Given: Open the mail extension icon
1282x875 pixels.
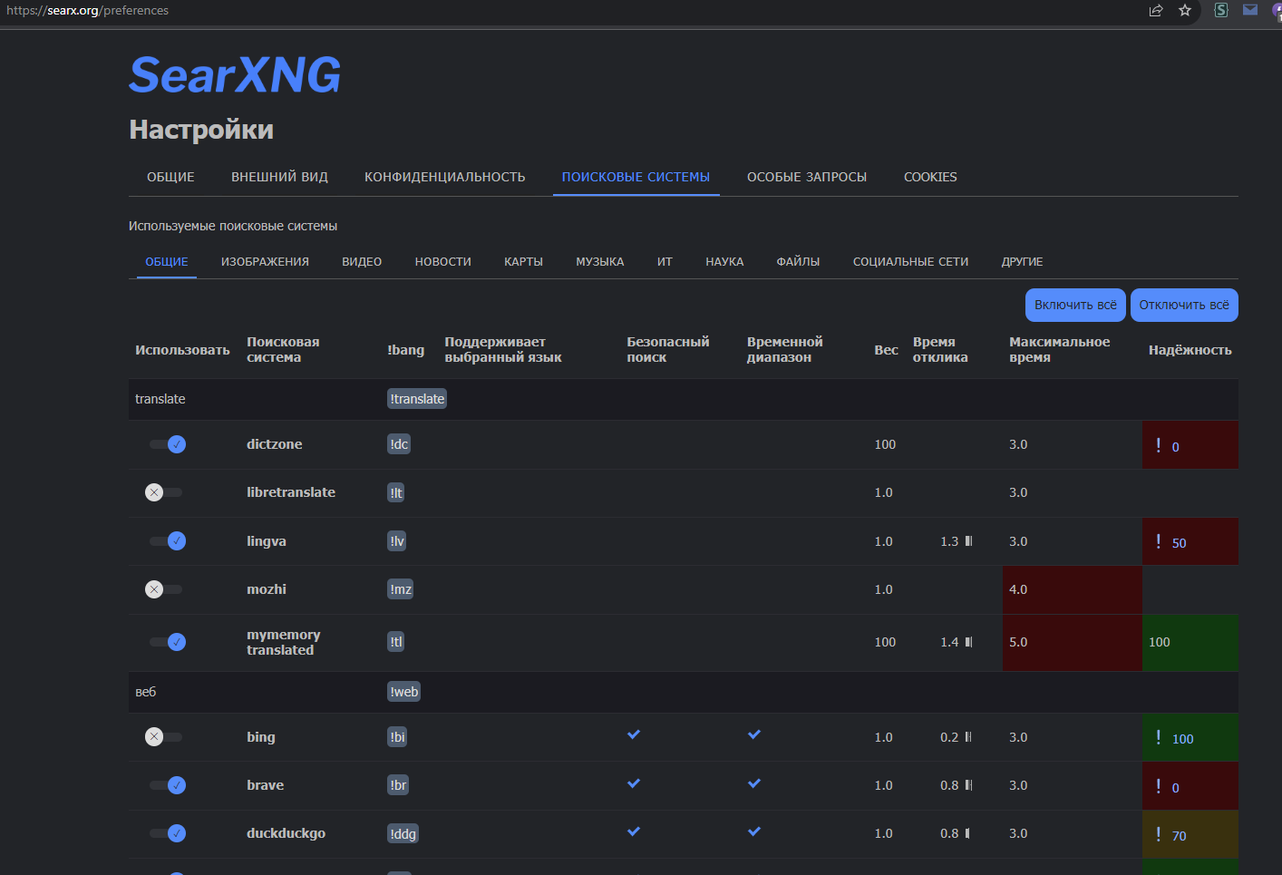Looking at the screenshot, I should click(1250, 10).
